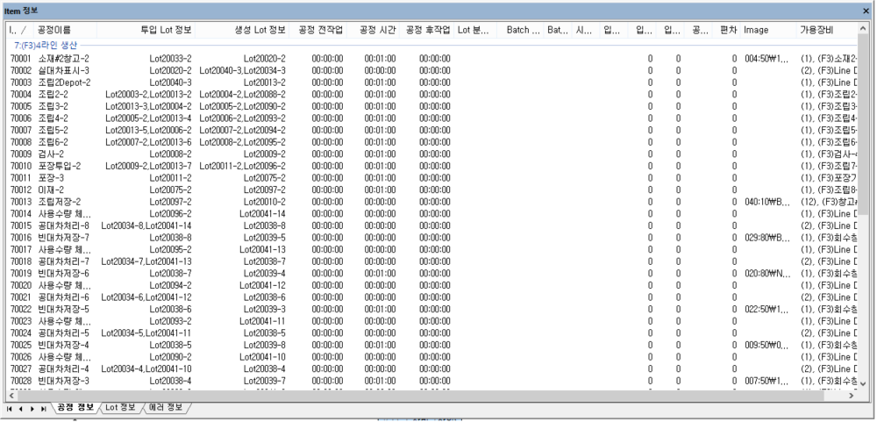
Task: Click the 공정 시간 column header
Action: (x=378, y=30)
